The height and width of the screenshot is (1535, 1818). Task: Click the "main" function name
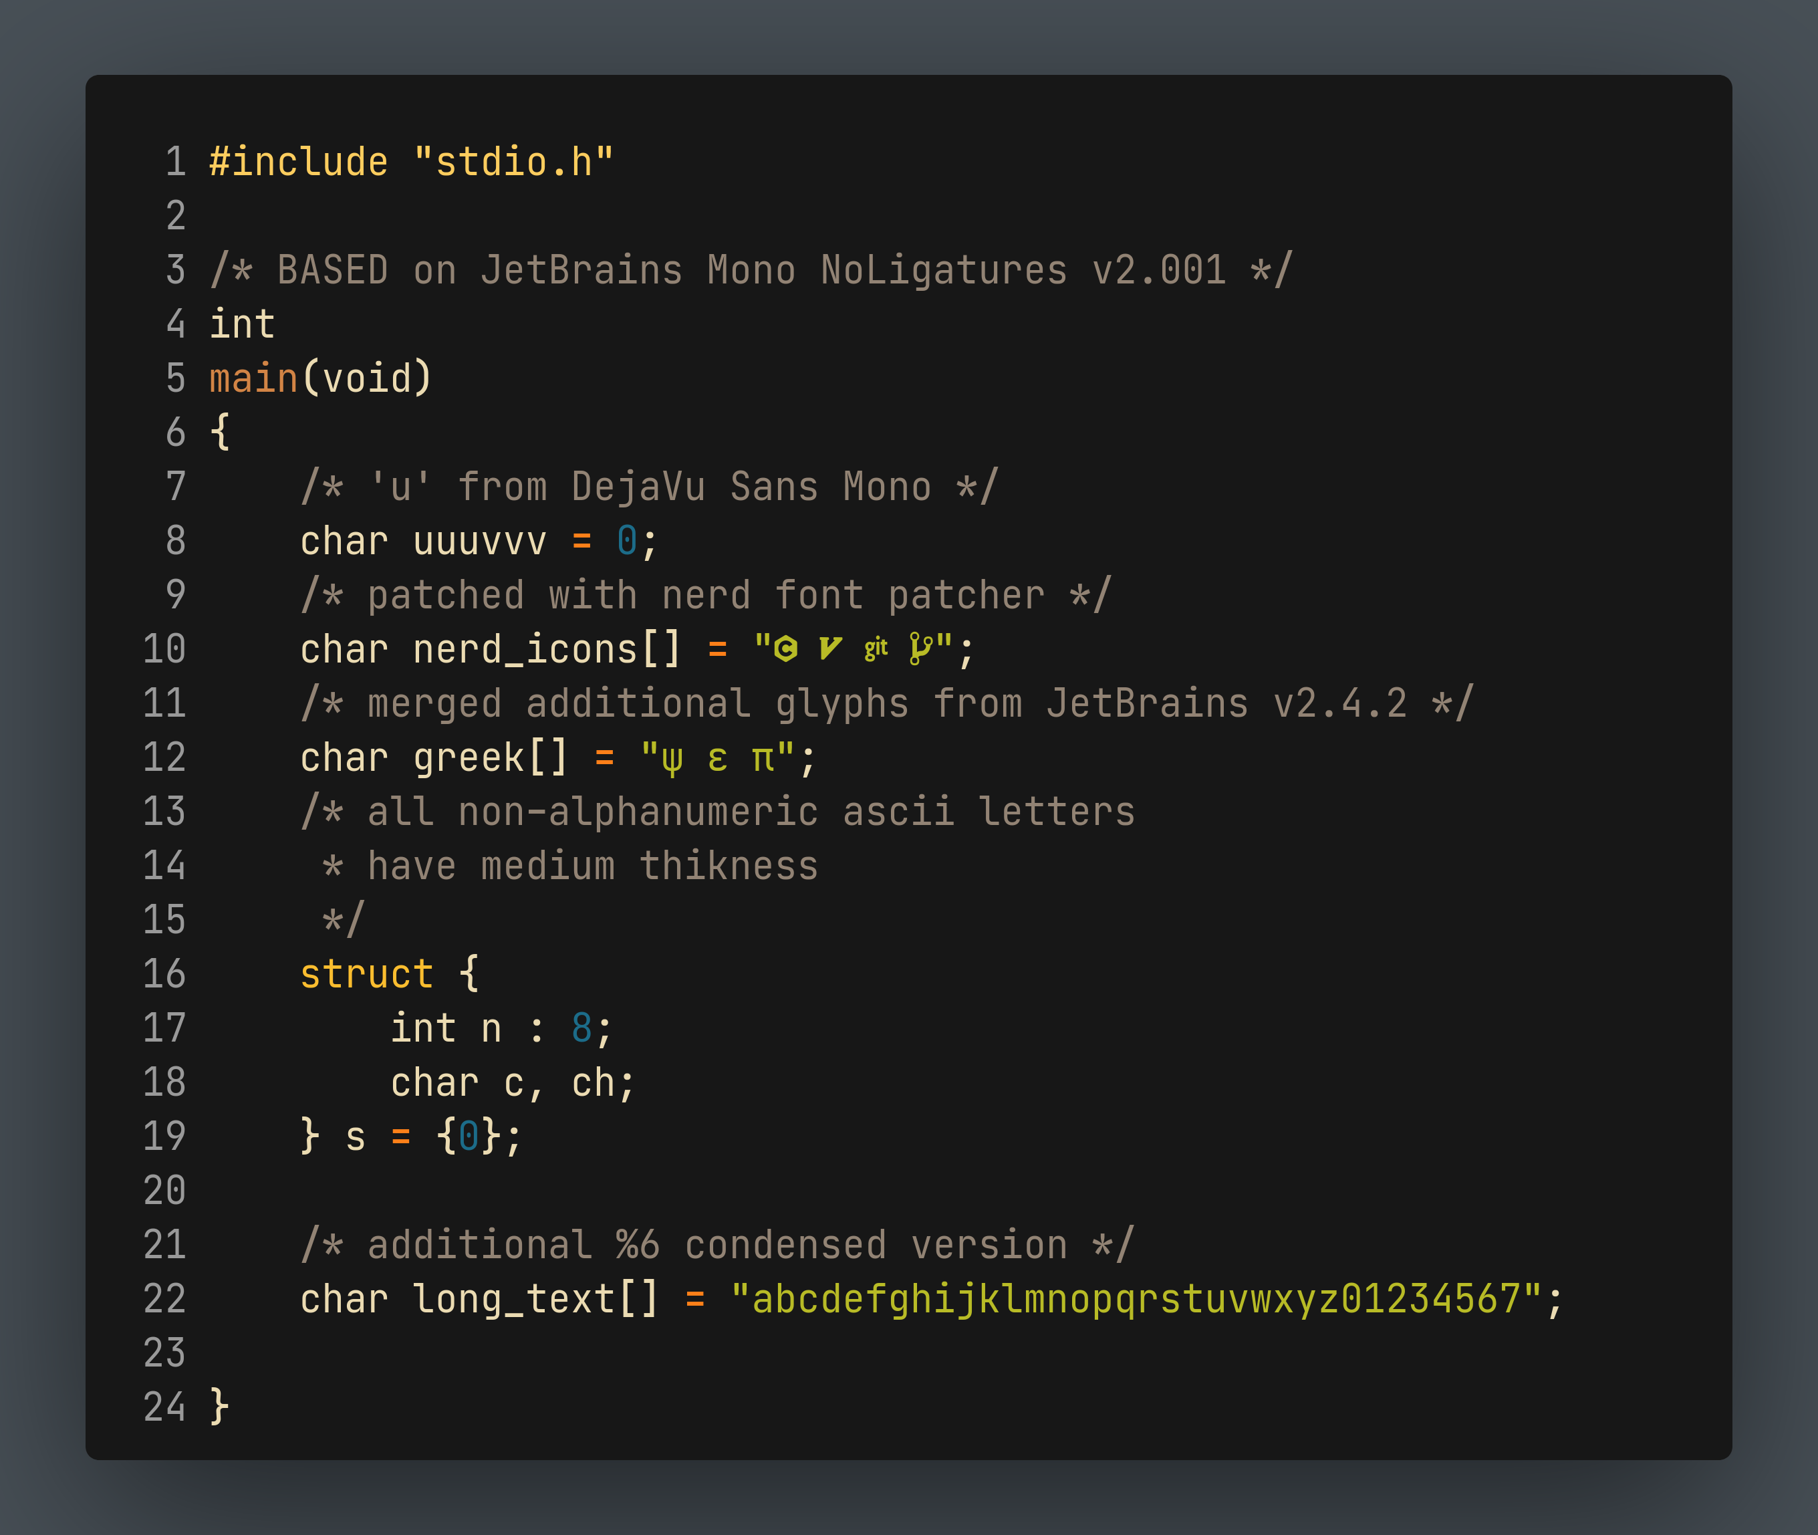click(x=253, y=378)
